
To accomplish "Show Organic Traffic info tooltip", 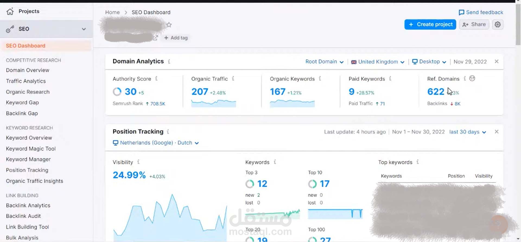I will 233,78.
